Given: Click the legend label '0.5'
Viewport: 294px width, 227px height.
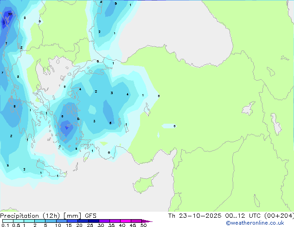Looking at the screenshot, I should [16, 225].
